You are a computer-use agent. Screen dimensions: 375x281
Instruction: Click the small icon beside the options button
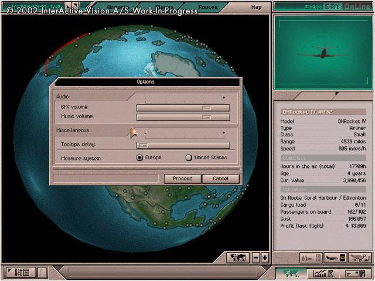point(42,272)
